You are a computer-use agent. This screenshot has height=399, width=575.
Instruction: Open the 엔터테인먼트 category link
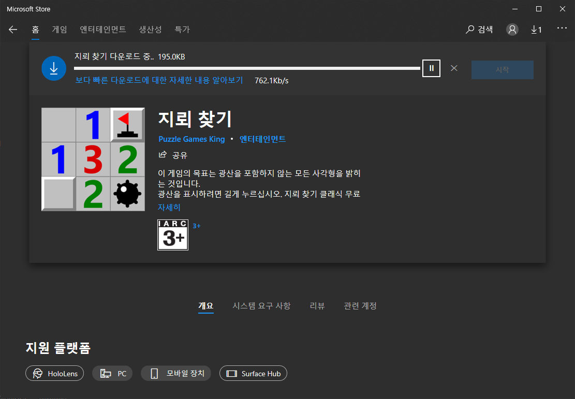pos(262,139)
